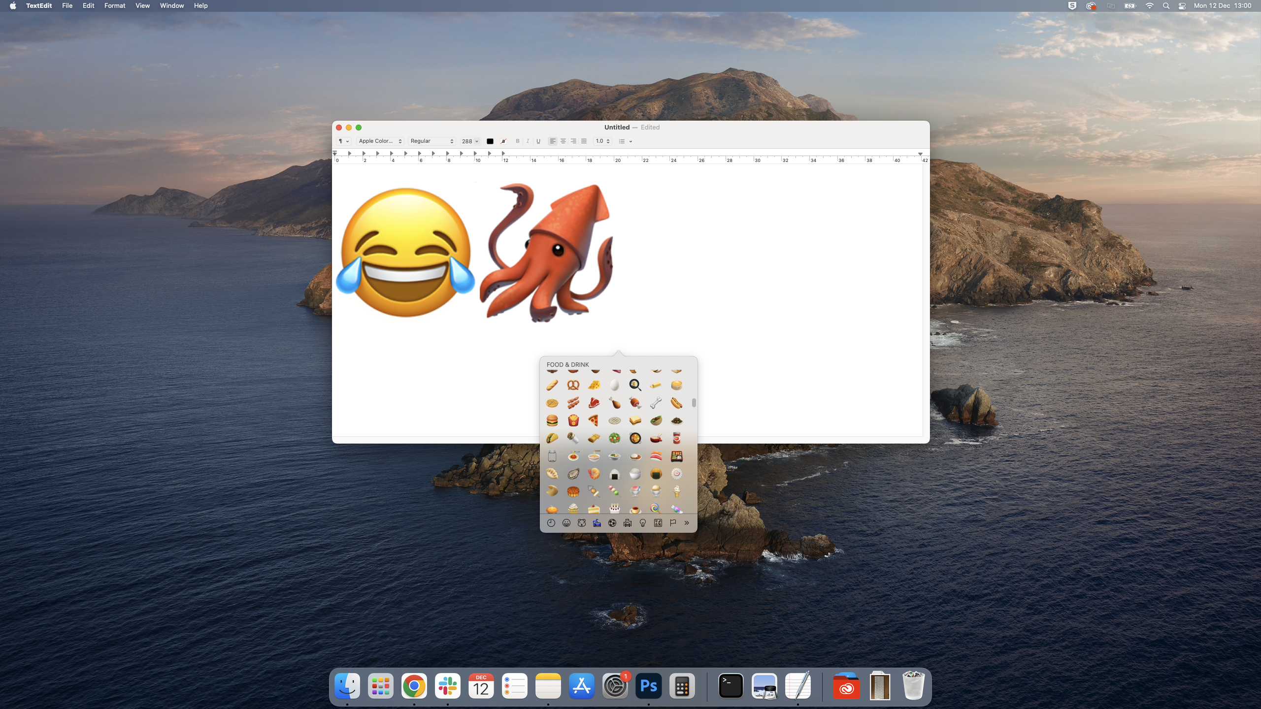
Task: Insert the soft serve ice cream emoji
Action: tap(676, 491)
